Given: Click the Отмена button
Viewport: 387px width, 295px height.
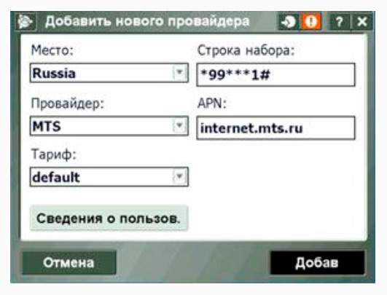Looking at the screenshot, I should coord(69,263).
